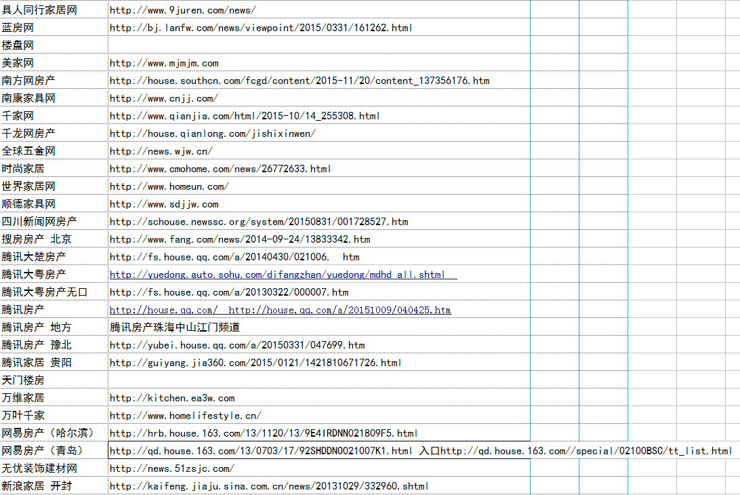Image resolution: width=740 pixels, height=495 pixels.
Task: Click the fs.house.qq.com 20140430/021006 URL cell
Action: pos(319,257)
